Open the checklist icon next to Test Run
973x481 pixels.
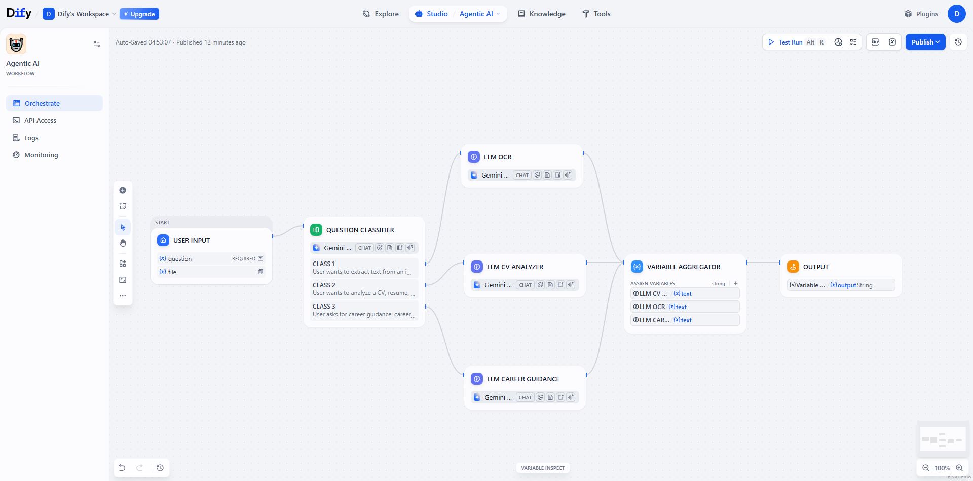(x=853, y=42)
